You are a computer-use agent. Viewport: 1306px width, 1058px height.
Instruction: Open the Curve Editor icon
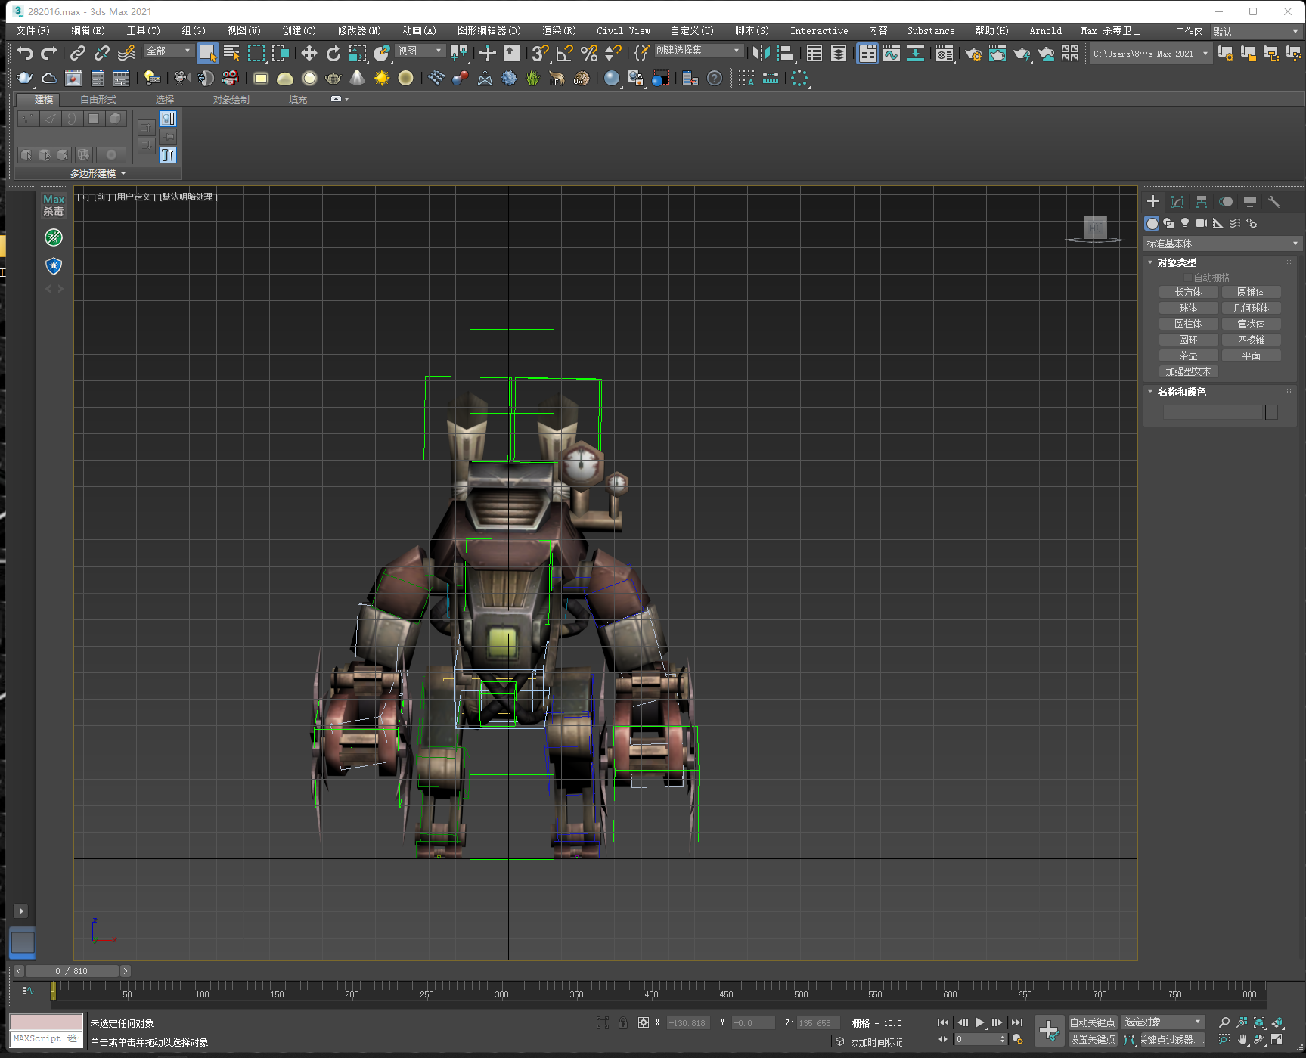point(892,53)
